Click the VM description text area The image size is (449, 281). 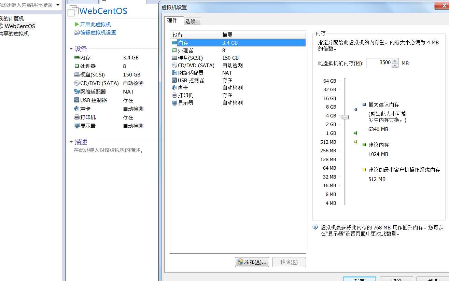108,150
